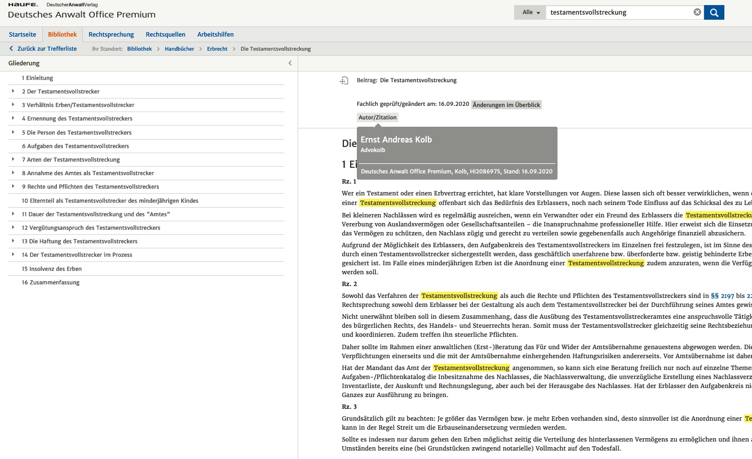Viewport: 752px width, 459px height.
Task: Expand section 8 Annahme des Amtes
Action: point(13,173)
